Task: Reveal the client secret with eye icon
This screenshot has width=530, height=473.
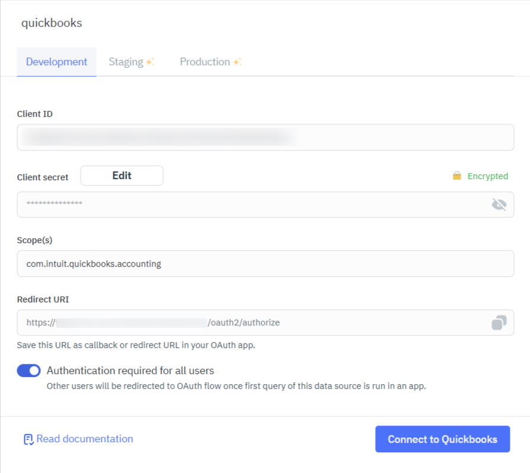Action: pos(499,204)
